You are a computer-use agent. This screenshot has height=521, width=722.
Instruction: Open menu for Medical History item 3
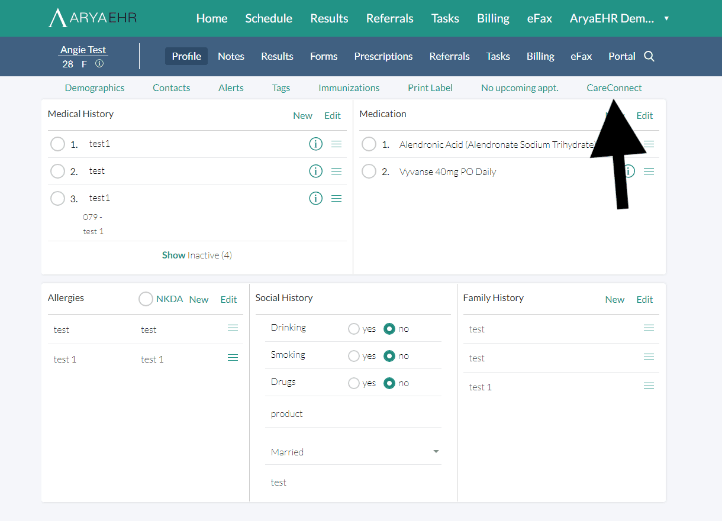[x=337, y=198]
